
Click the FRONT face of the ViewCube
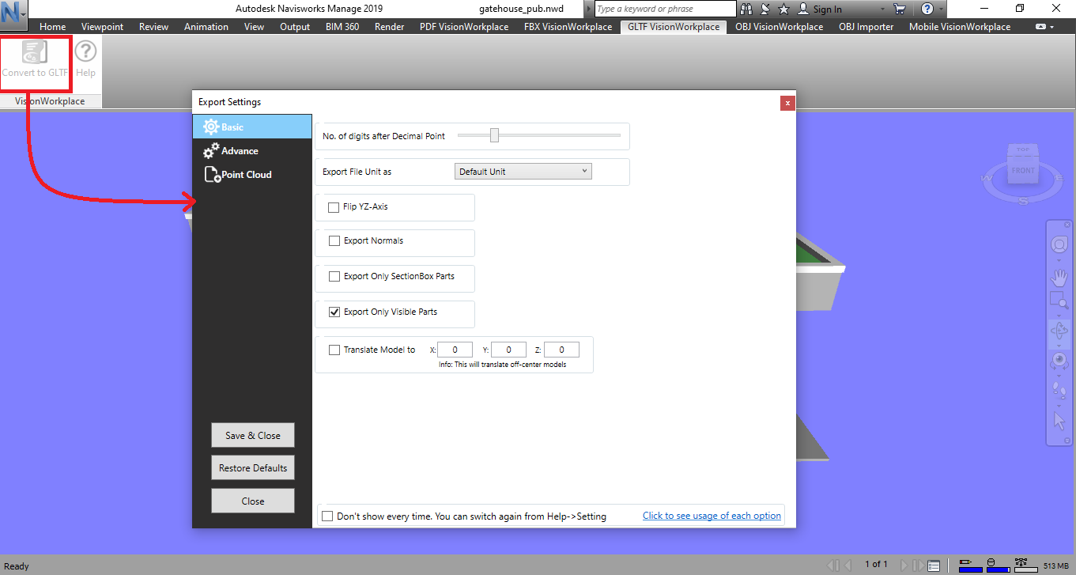1023,170
